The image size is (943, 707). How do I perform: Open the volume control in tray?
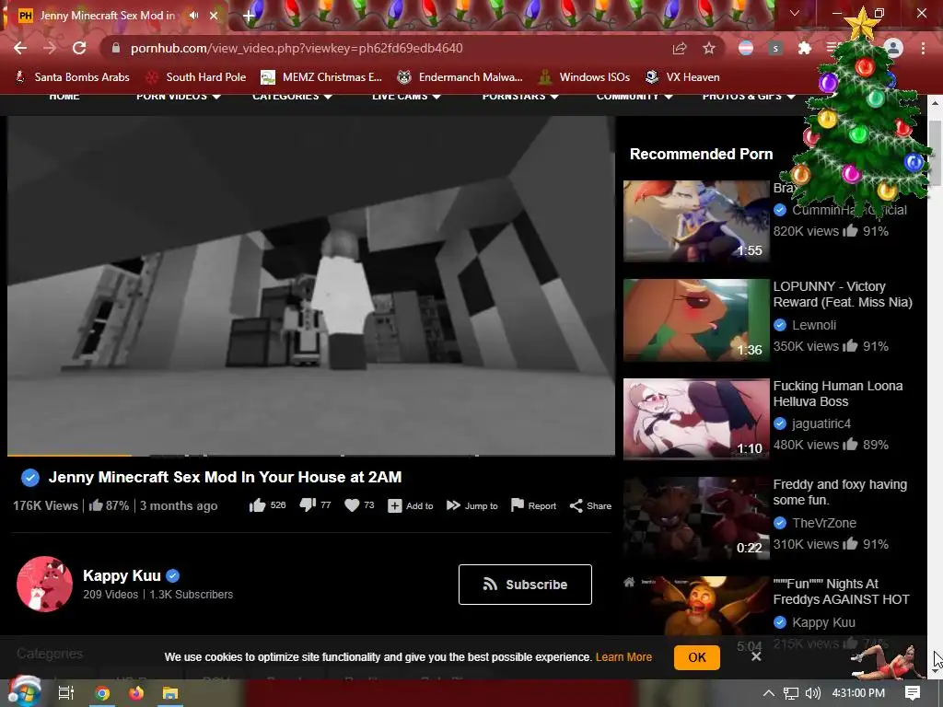point(812,693)
